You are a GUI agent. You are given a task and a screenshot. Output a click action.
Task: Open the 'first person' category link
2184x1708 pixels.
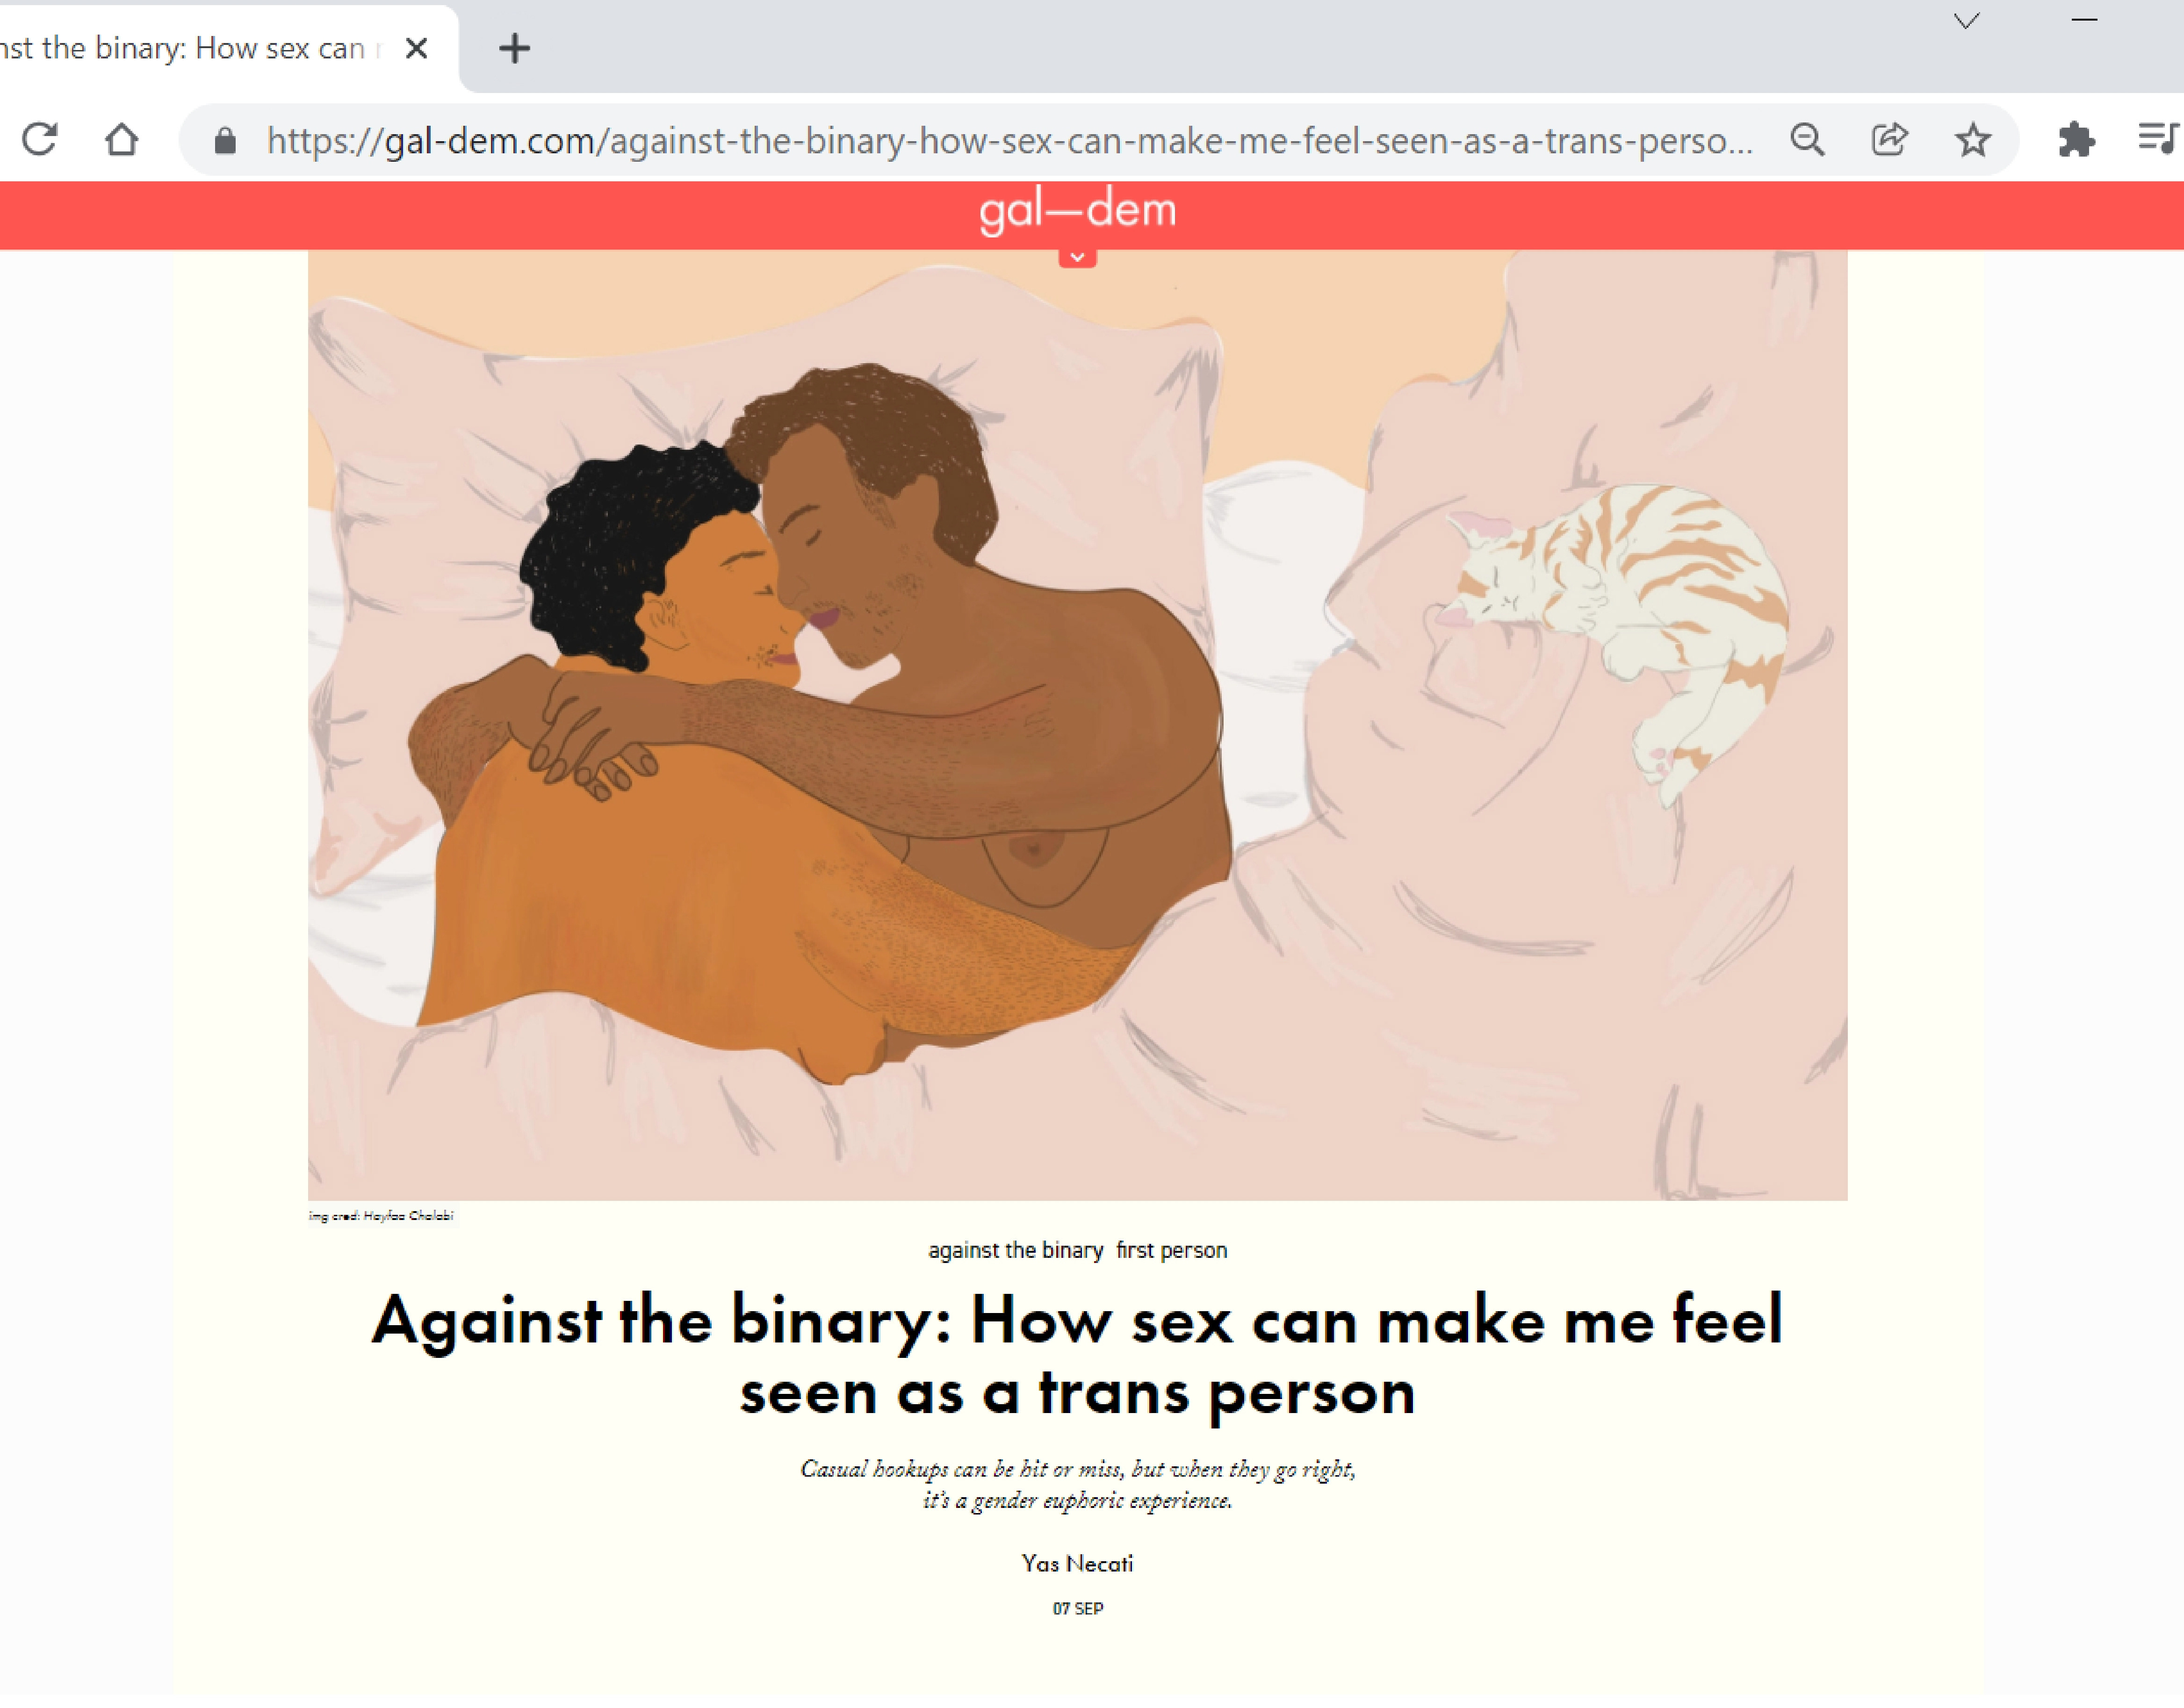[x=1171, y=1250]
